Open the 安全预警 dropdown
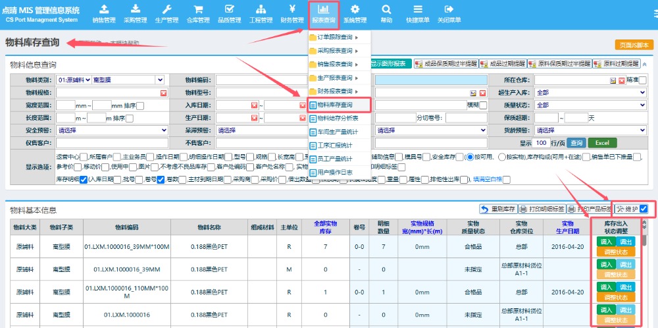The image size is (658, 328). pos(112,130)
